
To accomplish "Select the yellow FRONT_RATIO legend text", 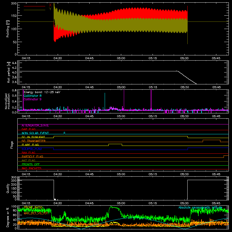I will (33, 208).
